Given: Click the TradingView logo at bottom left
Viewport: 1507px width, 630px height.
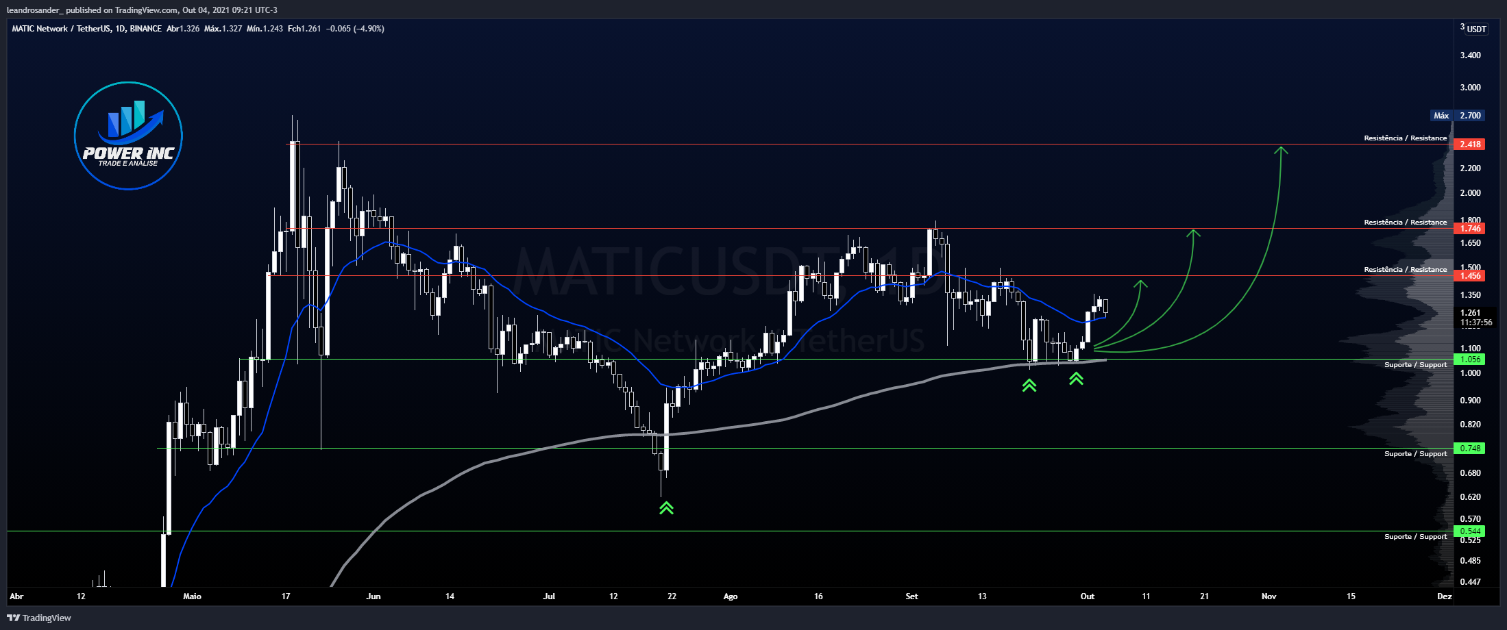Looking at the screenshot, I should pos(39,618).
